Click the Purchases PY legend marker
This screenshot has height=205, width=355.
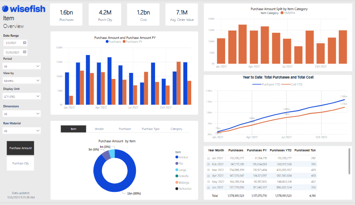[124, 41]
